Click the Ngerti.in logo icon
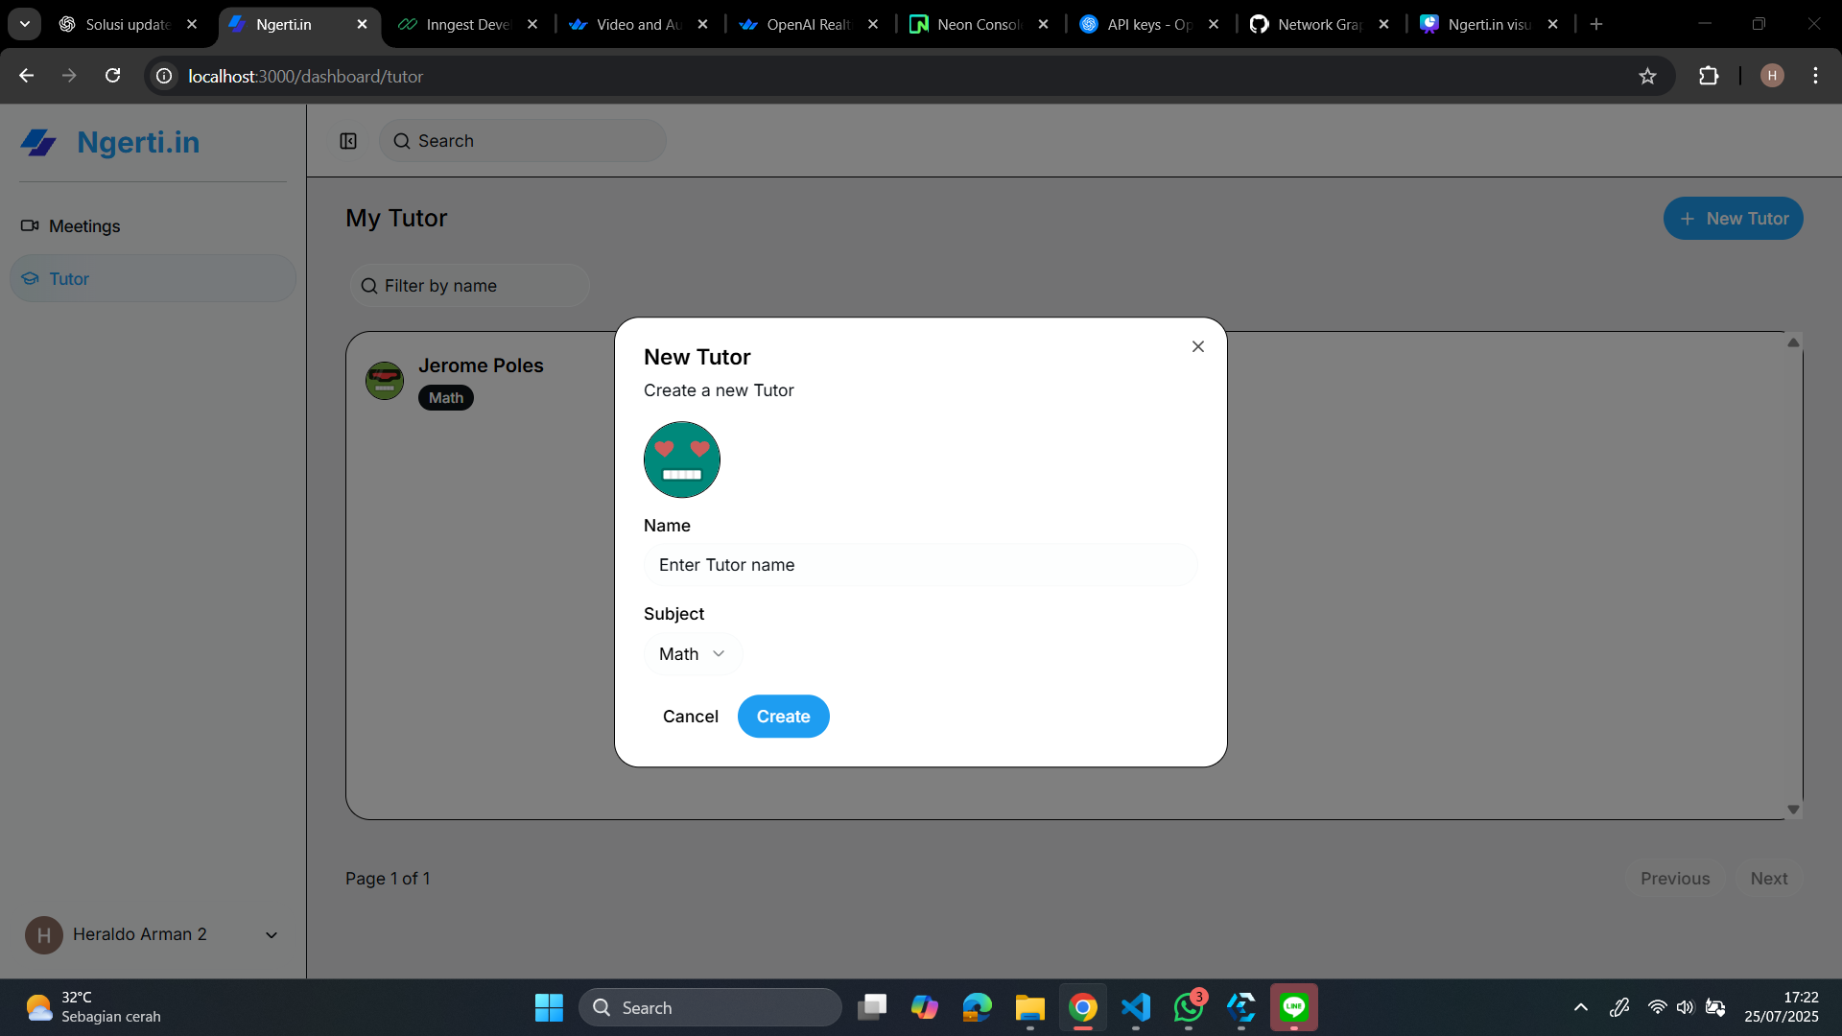Screen dimensions: 1842x1036 pyautogui.click(x=39, y=143)
